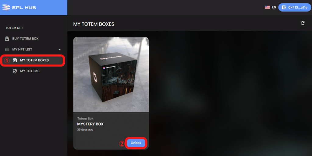Click the shield icon beside My Totems
Viewport: 312px width, 156px height.
pos(15,71)
